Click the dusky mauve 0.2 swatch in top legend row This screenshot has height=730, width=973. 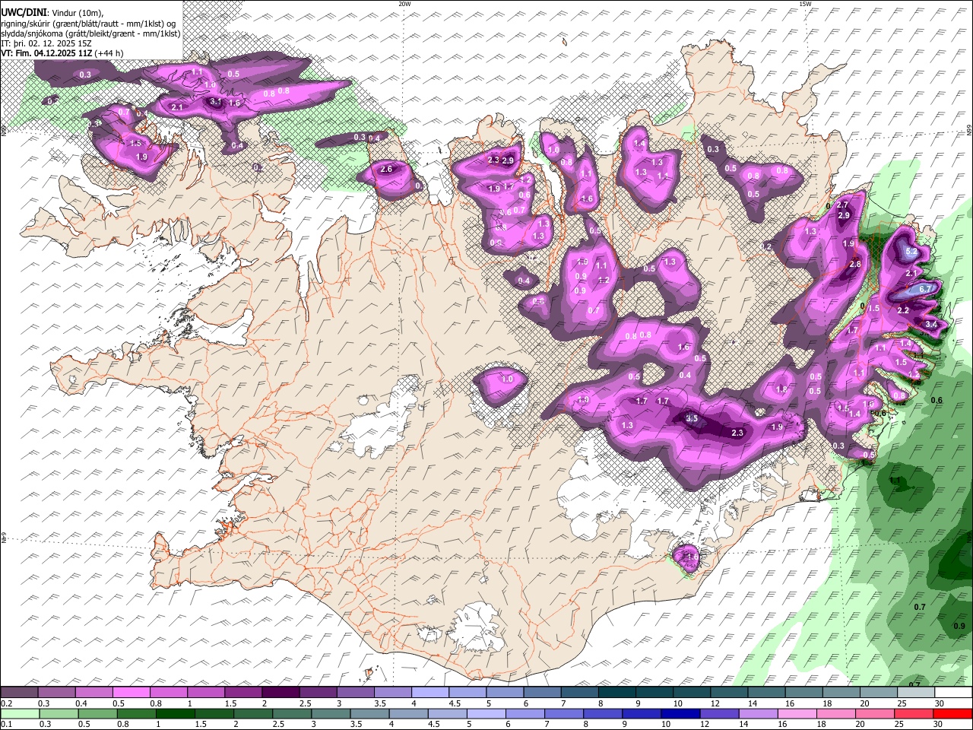(20, 693)
